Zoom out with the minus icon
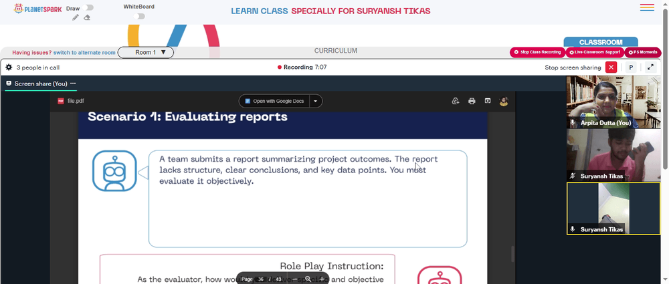669x284 pixels. [x=294, y=279]
